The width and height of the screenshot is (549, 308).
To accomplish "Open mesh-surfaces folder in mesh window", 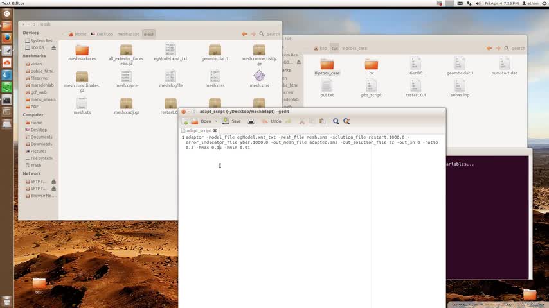I will (x=82, y=53).
